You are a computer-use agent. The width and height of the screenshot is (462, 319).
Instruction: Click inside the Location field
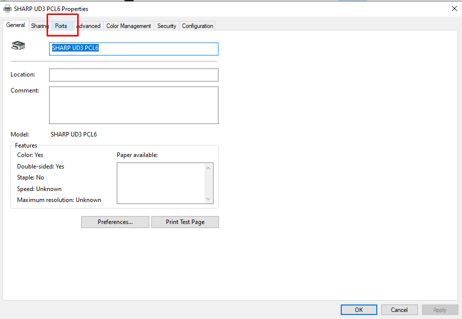point(133,74)
